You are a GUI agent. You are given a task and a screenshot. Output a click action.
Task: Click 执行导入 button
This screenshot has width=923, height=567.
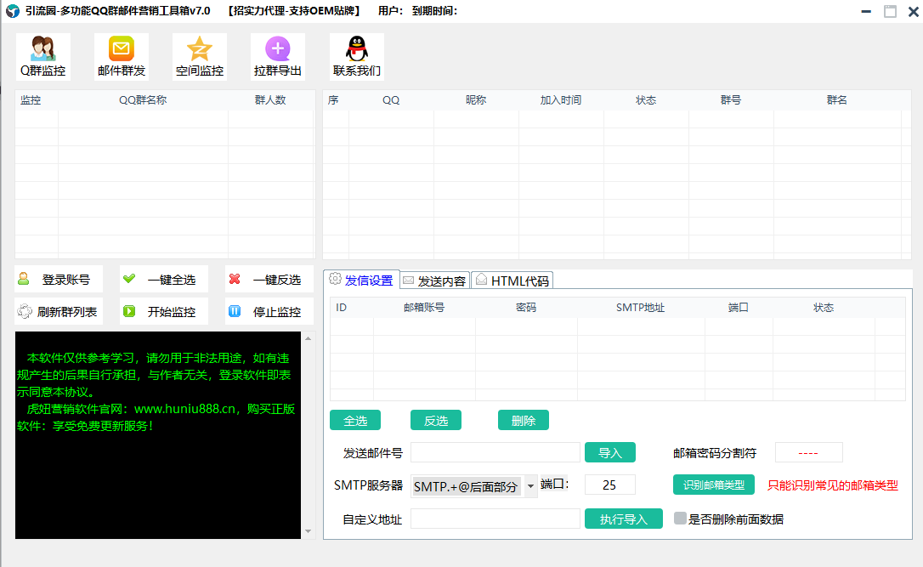click(623, 519)
